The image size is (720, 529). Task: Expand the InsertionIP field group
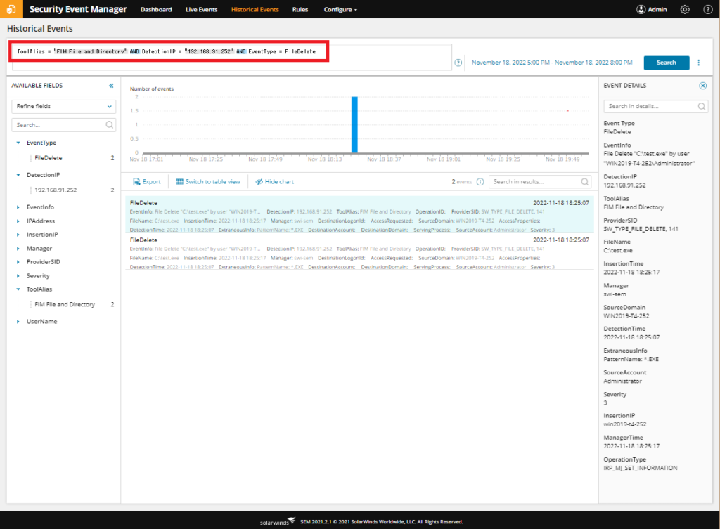coord(18,235)
